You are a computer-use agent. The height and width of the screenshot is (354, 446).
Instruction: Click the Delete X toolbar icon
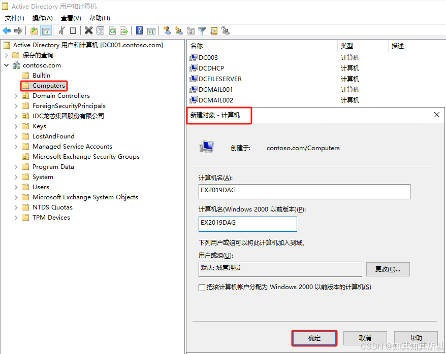click(89, 30)
